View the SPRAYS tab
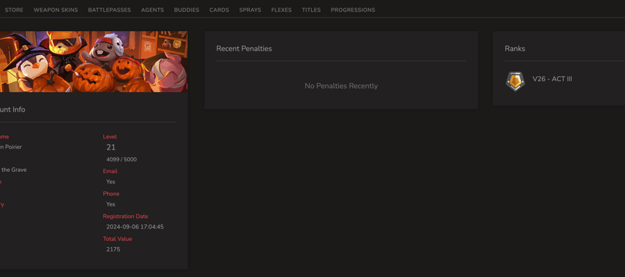The width and height of the screenshot is (625, 277). click(x=250, y=10)
